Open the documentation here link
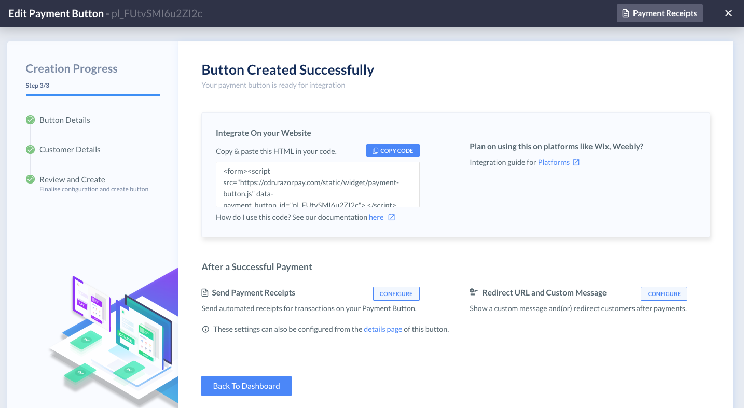 pos(376,217)
